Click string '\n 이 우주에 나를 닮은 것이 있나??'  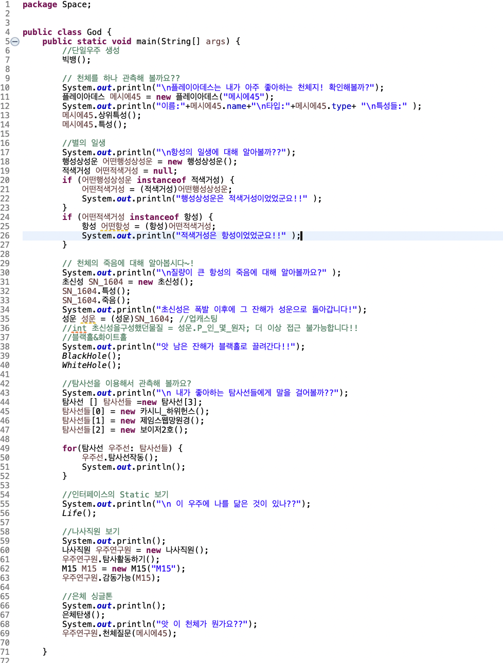(x=229, y=504)
